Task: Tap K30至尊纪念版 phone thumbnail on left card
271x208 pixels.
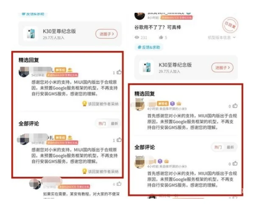Action: click(x=31, y=34)
